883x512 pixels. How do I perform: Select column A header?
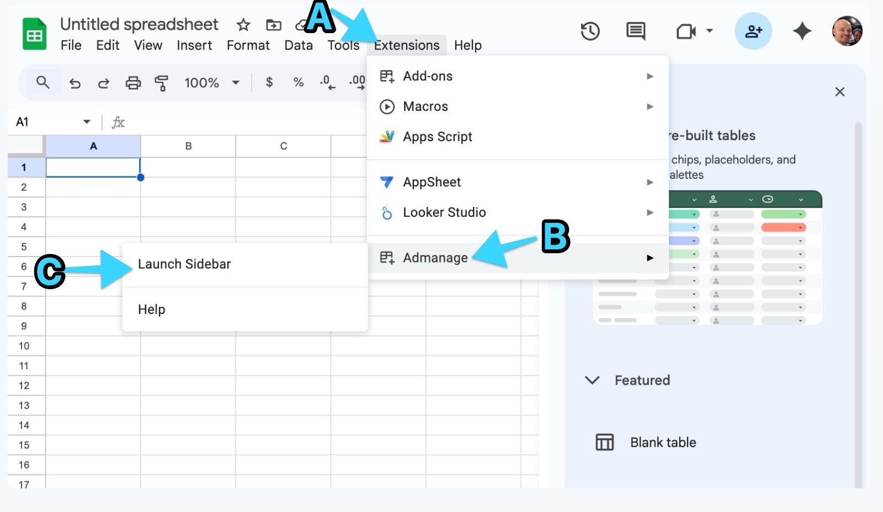93,146
